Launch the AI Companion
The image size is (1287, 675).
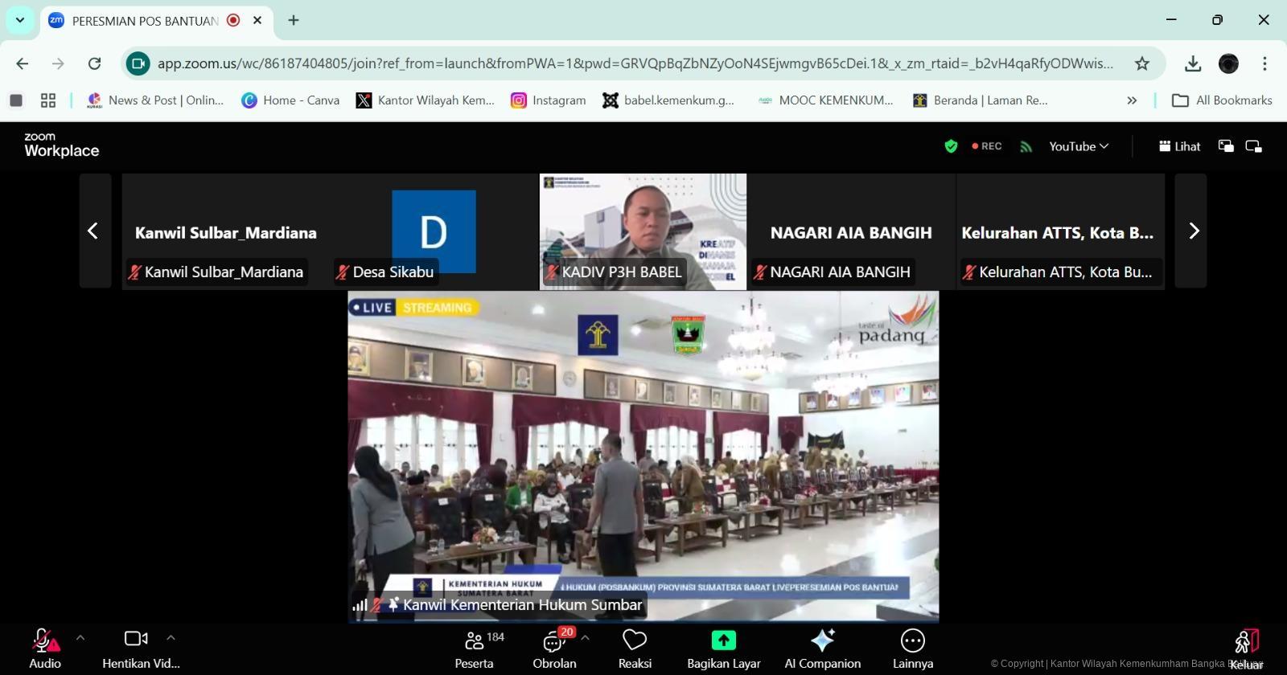(x=822, y=648)
